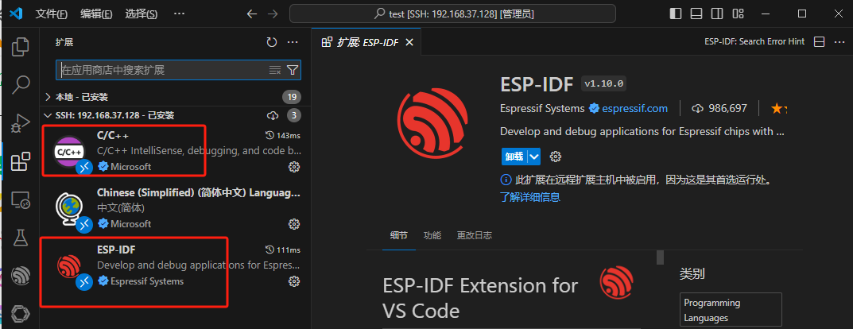Click the VS Code logo icon
Image resolution: width=853 pixels, height=329 pixels.
click(x=15, y=14)
